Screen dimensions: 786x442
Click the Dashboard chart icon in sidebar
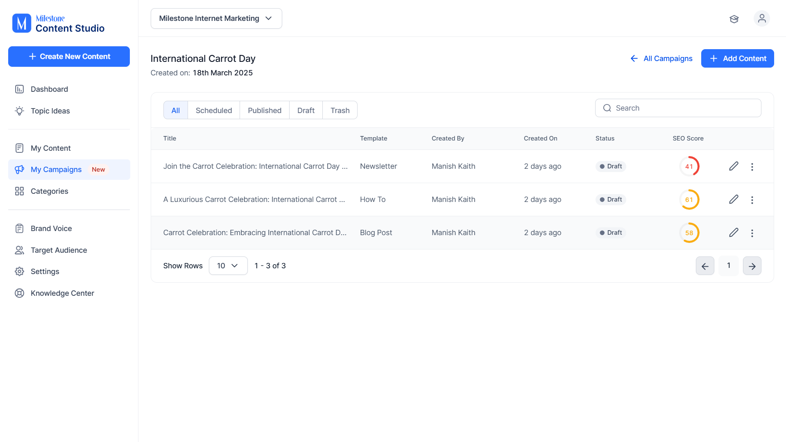[19, 89]
